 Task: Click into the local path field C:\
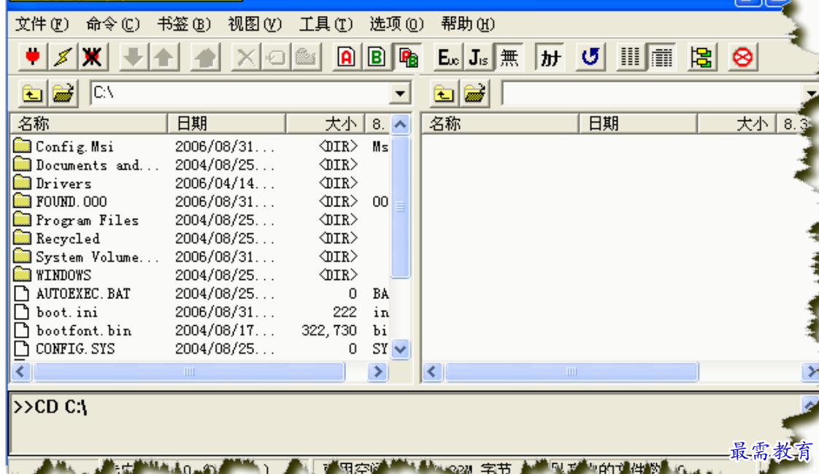click(x=240, y=93)
